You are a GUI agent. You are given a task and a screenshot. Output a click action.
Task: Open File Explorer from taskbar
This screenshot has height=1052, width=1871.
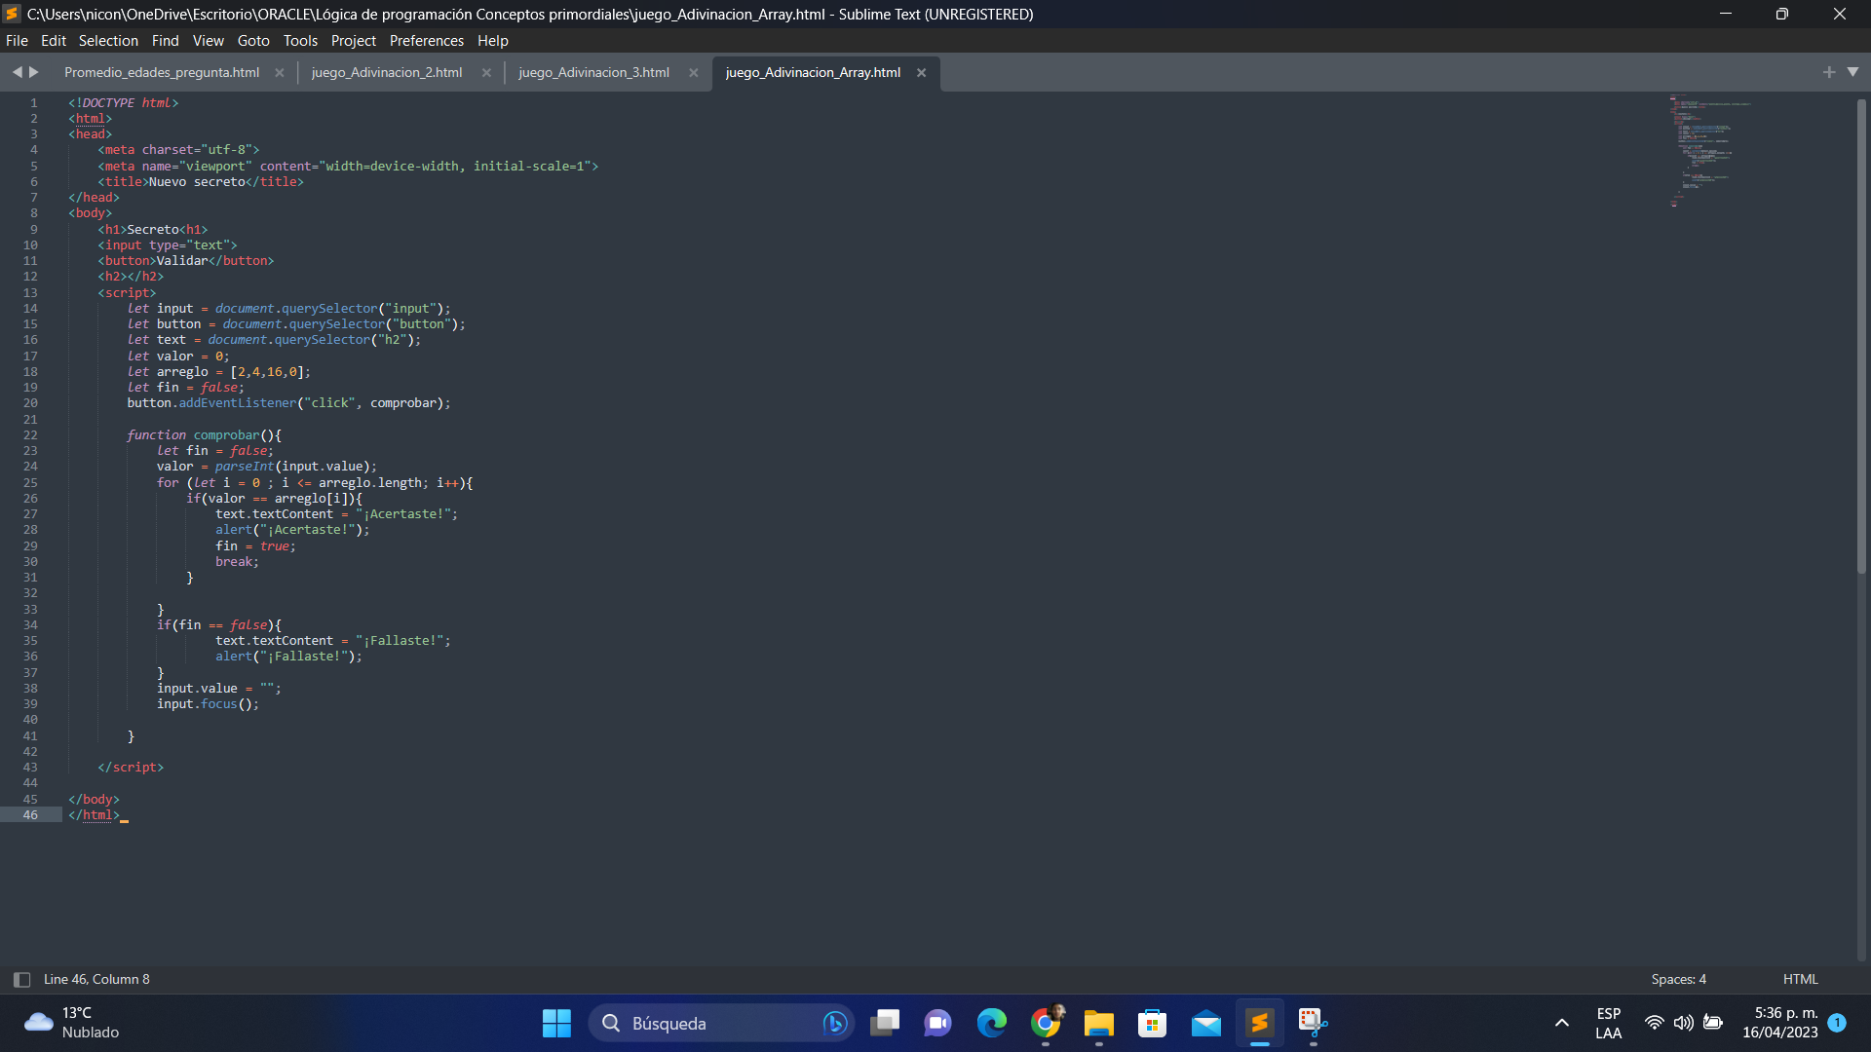[1099, 1024]
